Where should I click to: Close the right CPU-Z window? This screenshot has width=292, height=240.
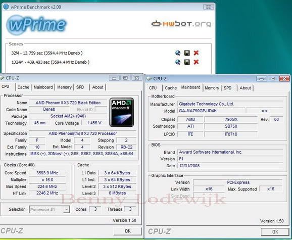[284, 79]
